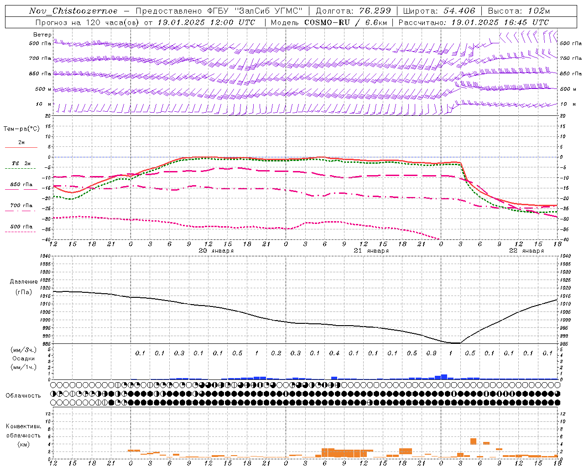Screen dimensions: 584x467
Task: Click '850 гПа' entry in temperature legend
Action: pyautogui.click(x=21, y=185)
